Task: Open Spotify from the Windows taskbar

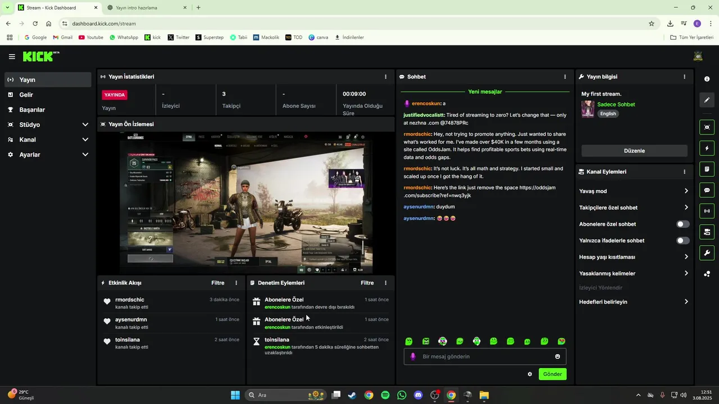Action: coord(385,395)
